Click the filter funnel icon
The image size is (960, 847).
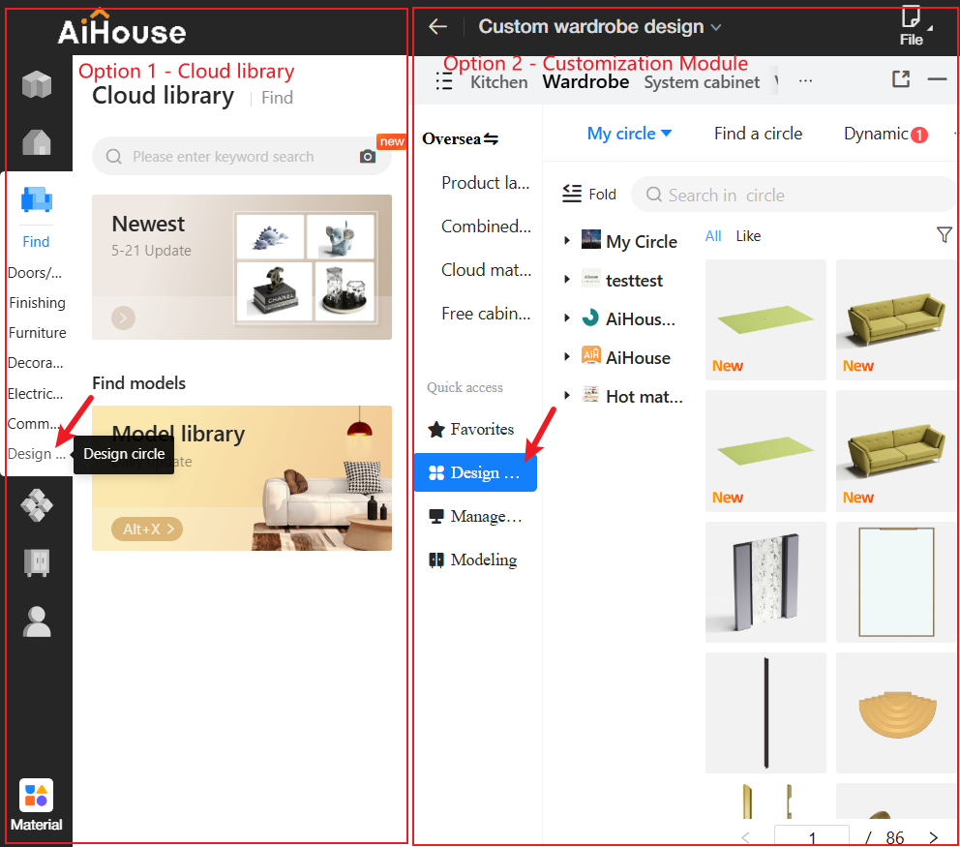pos(945,234)
